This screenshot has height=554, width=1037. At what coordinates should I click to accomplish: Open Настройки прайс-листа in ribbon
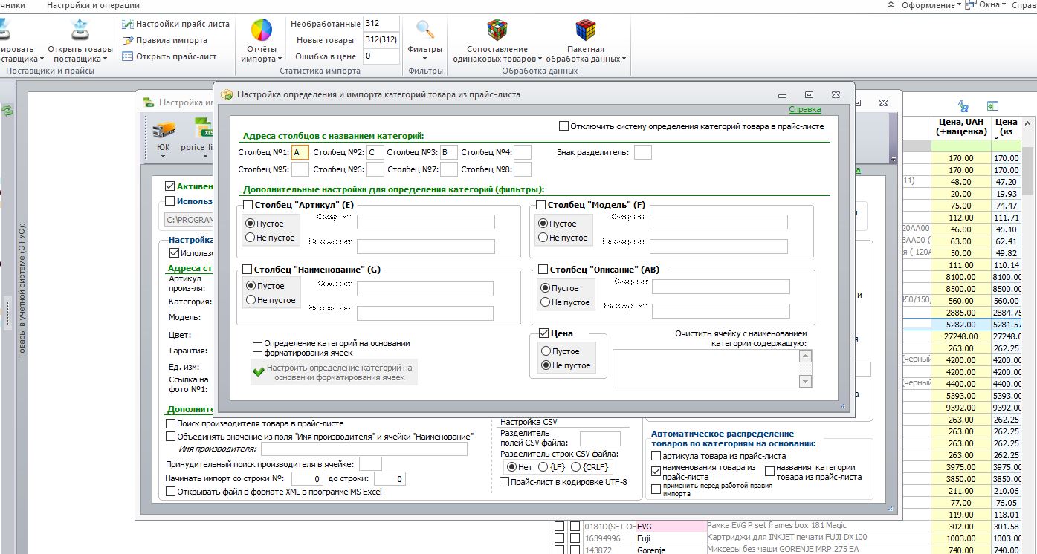click(x=176, y=24)
